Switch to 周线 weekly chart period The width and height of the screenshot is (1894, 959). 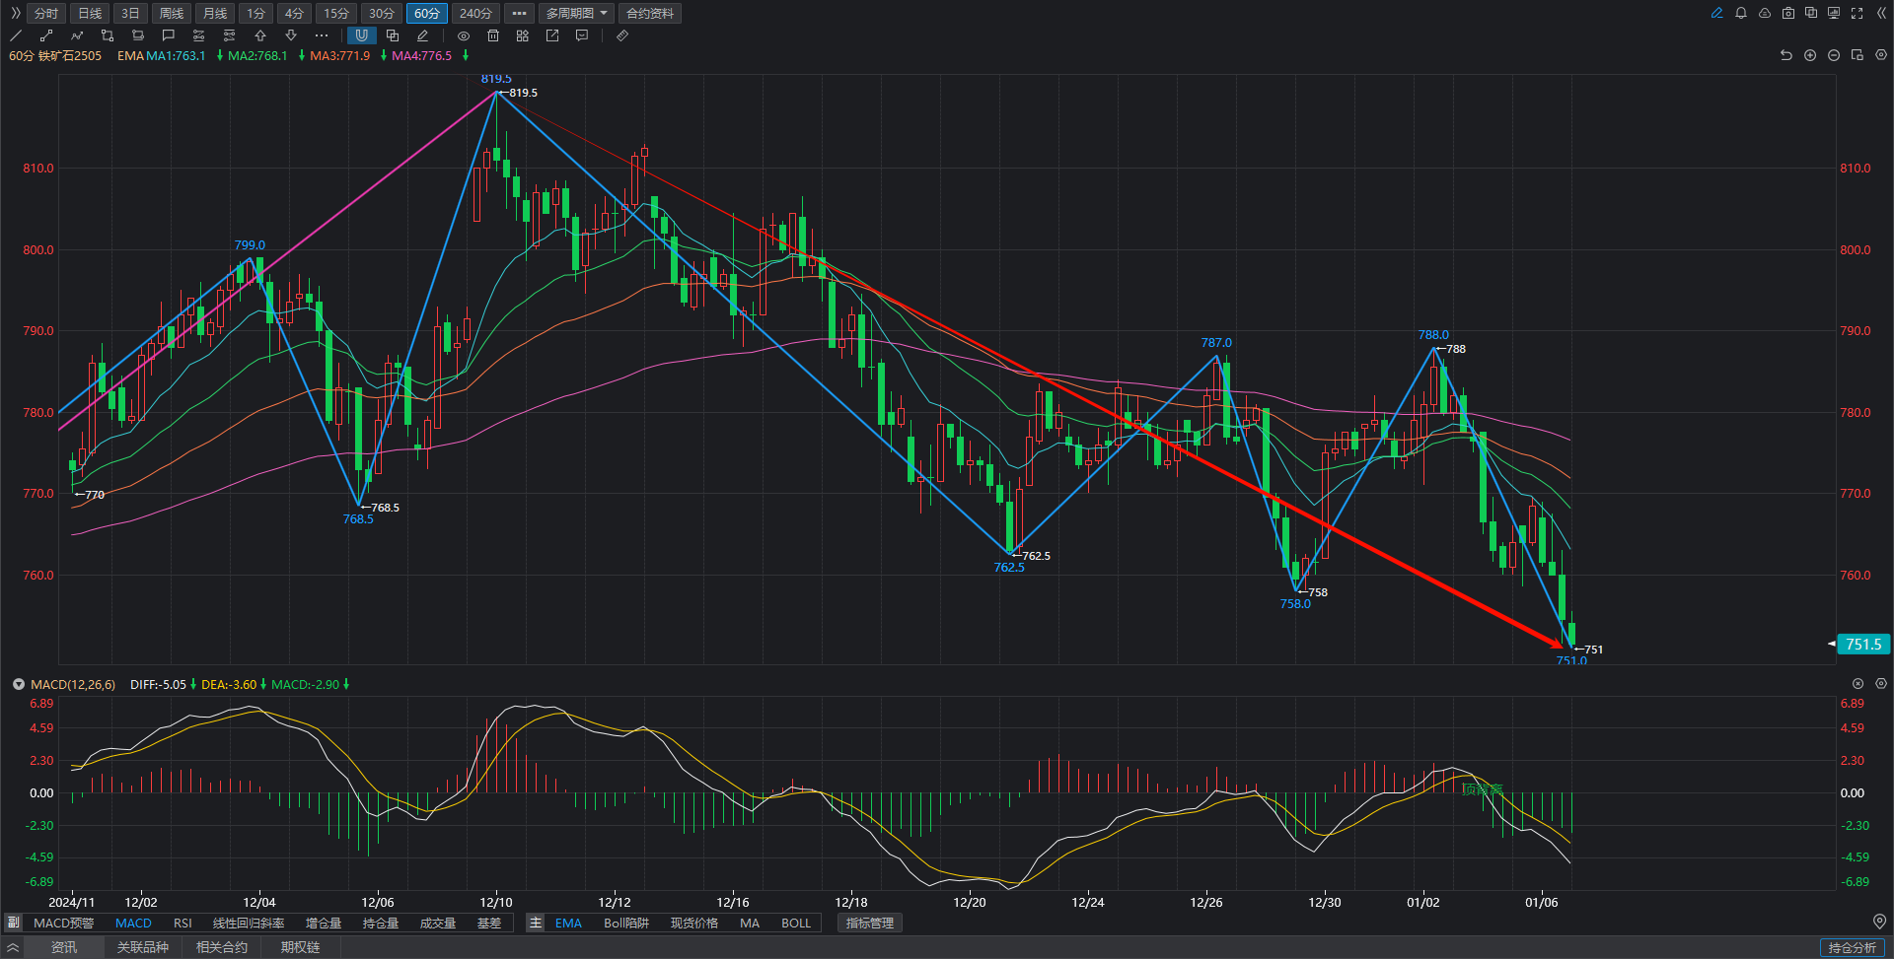(x=172, y=13)
